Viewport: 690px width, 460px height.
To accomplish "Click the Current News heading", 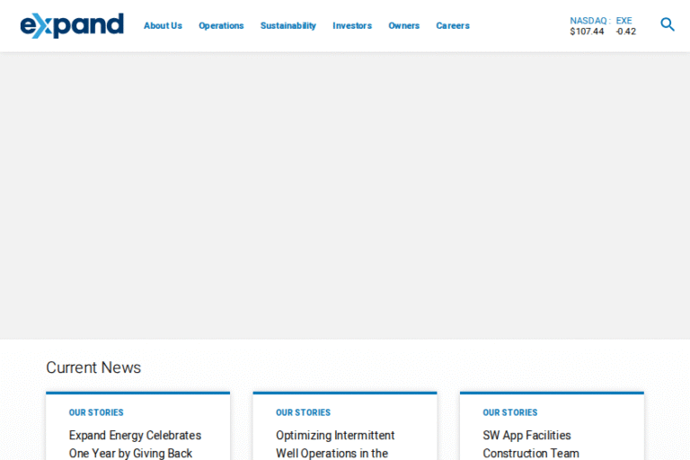I will (x=93, y=367).
